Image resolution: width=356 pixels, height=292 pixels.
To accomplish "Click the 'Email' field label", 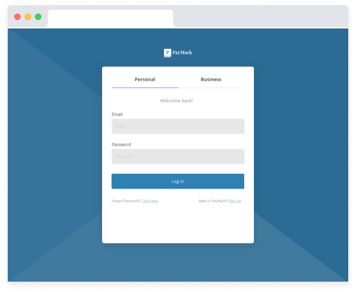I will [117, 114].
